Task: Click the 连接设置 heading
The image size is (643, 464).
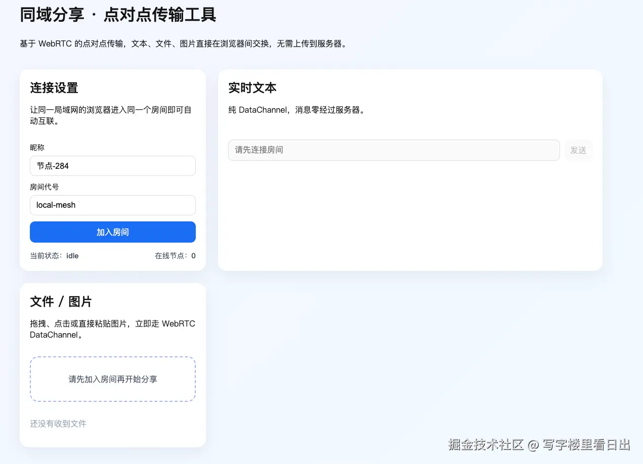Action: click(x=54, y=88)
